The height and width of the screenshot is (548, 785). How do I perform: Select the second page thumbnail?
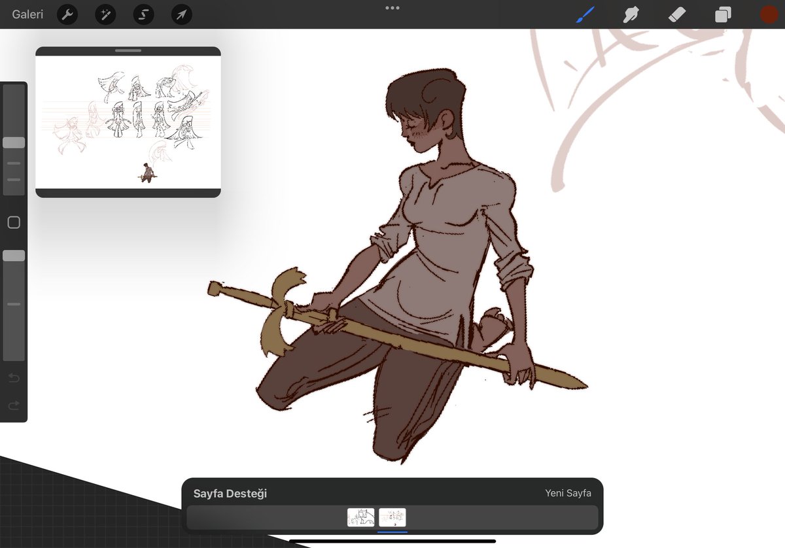click(x=392, y=517)
